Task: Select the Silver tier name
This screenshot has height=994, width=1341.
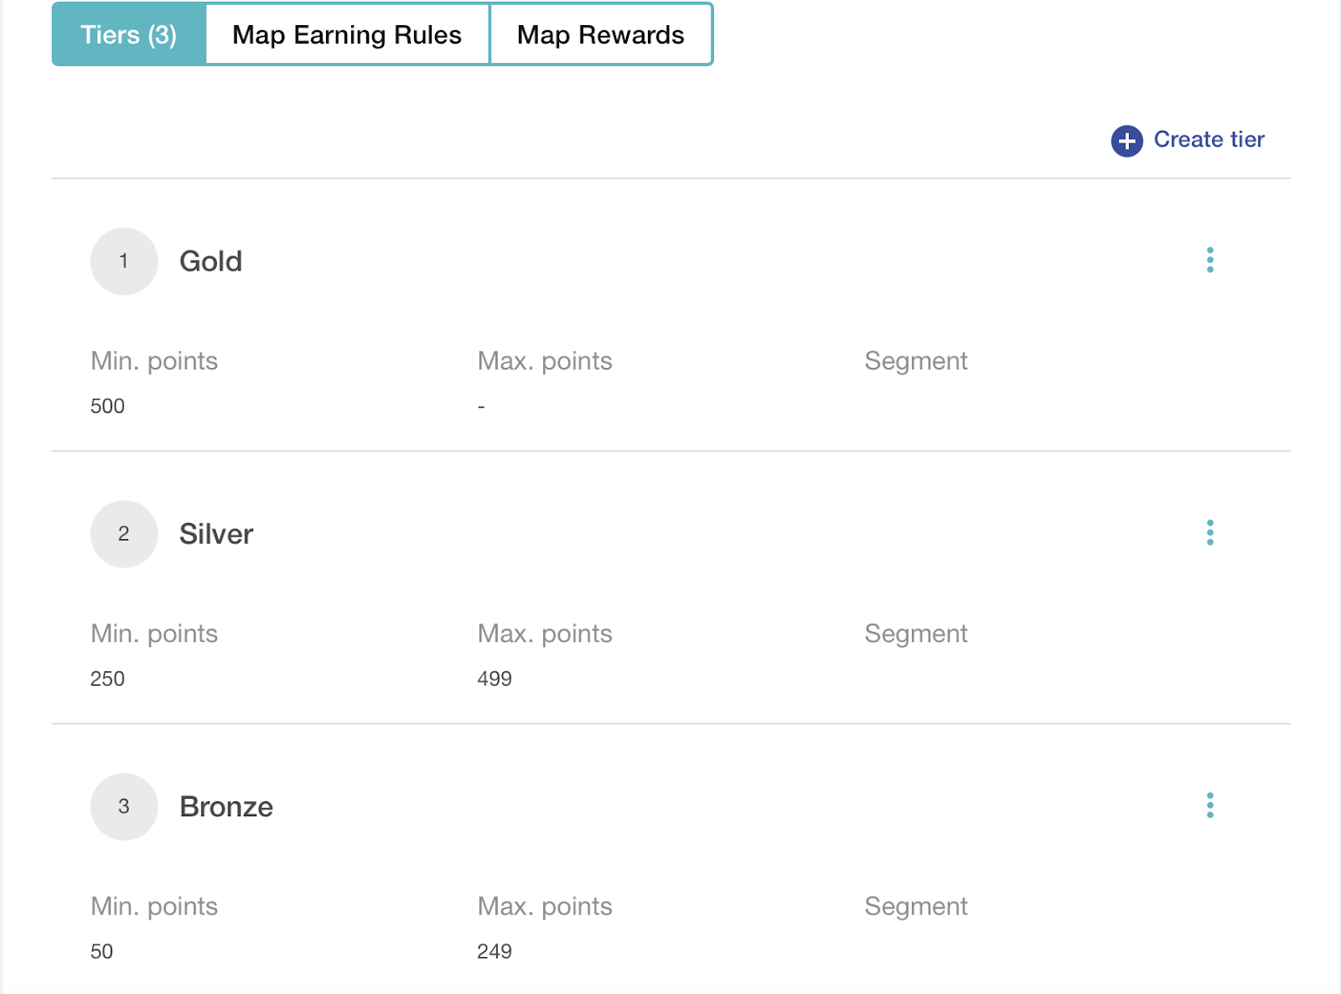Action: pyautogui.click(x=216, y=534)
